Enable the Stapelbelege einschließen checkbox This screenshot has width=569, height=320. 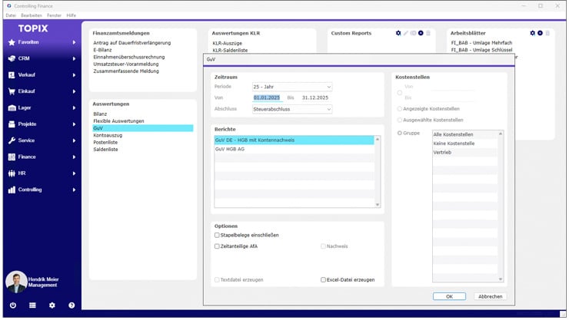point(218,235)
